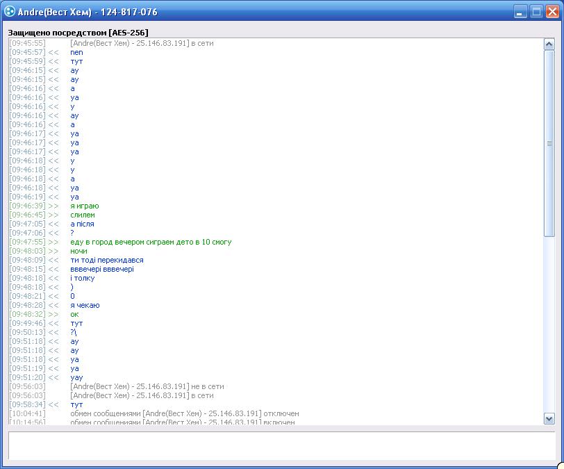
Task: Click the 'не в сети' status line at 09:56:03
Action: [x=147, y=386]
